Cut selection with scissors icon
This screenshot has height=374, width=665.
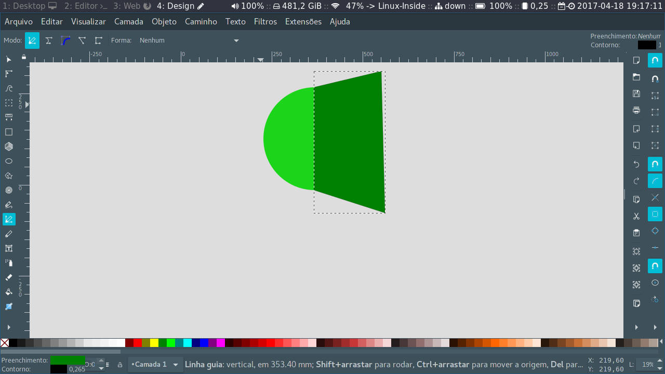pyautogui.click(x=636, y=216)
